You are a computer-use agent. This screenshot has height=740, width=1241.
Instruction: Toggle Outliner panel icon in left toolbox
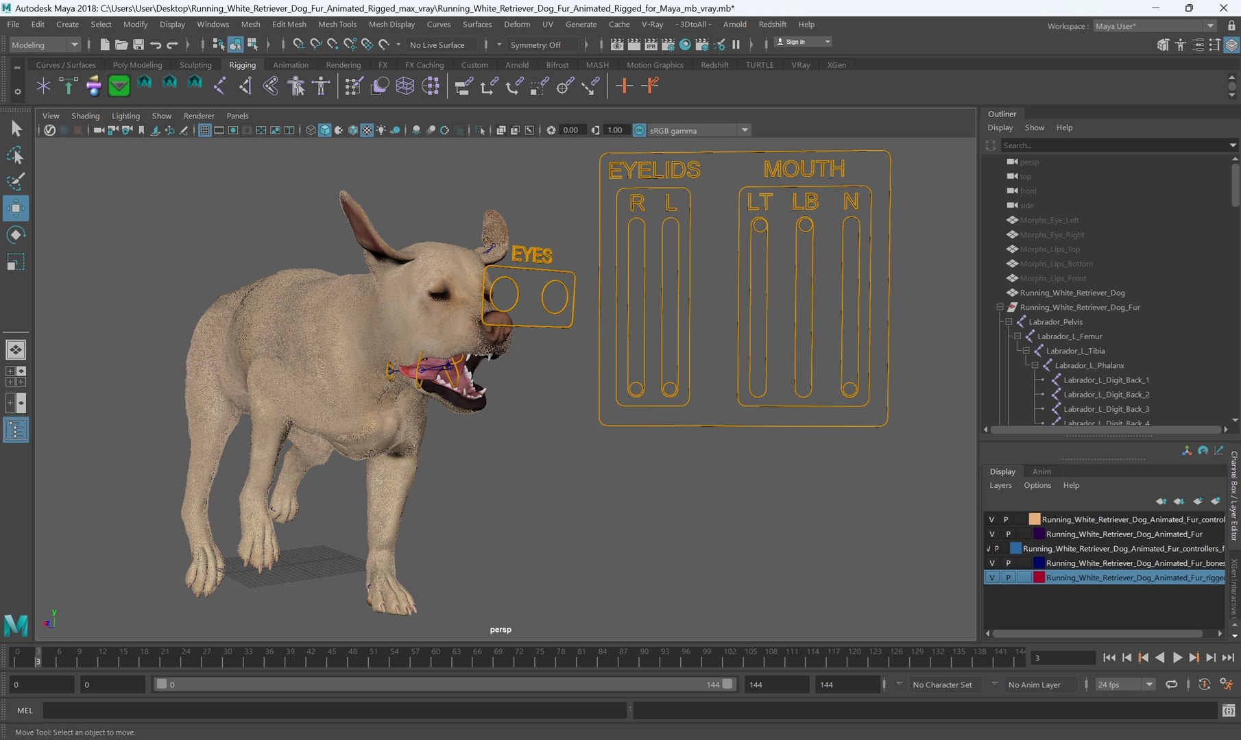click(15, 430)
